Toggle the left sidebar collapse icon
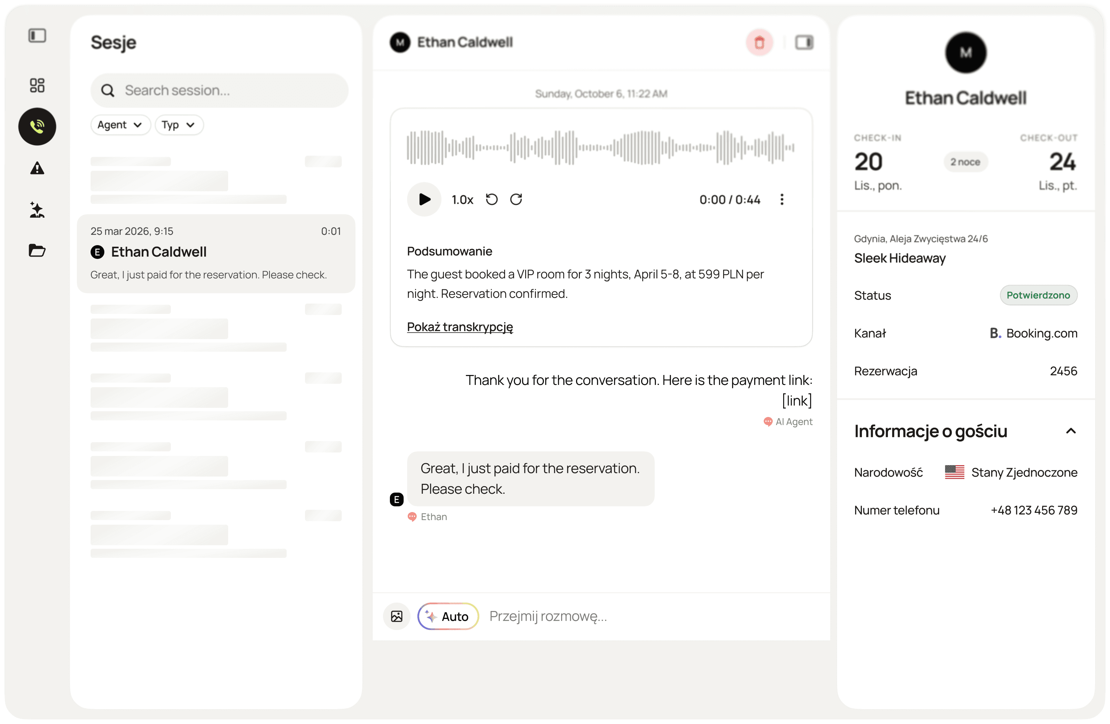Image resolution: width=1110 pixels, height=724 pixels. tap(37, 36)
